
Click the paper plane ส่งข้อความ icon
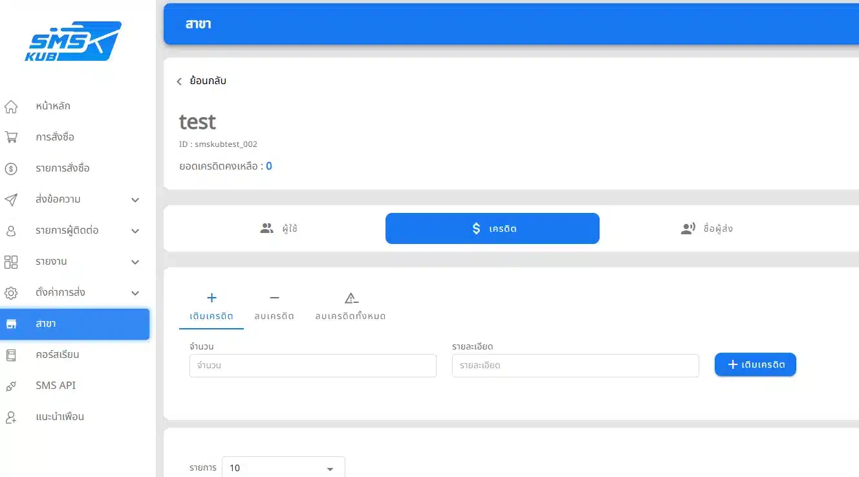pos(11,199)
